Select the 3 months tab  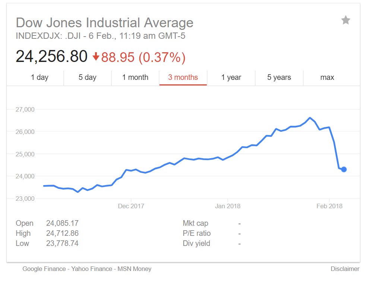[x=183, y=78]
